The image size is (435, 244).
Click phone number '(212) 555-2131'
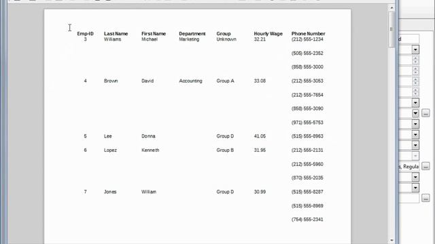[307, 150]
